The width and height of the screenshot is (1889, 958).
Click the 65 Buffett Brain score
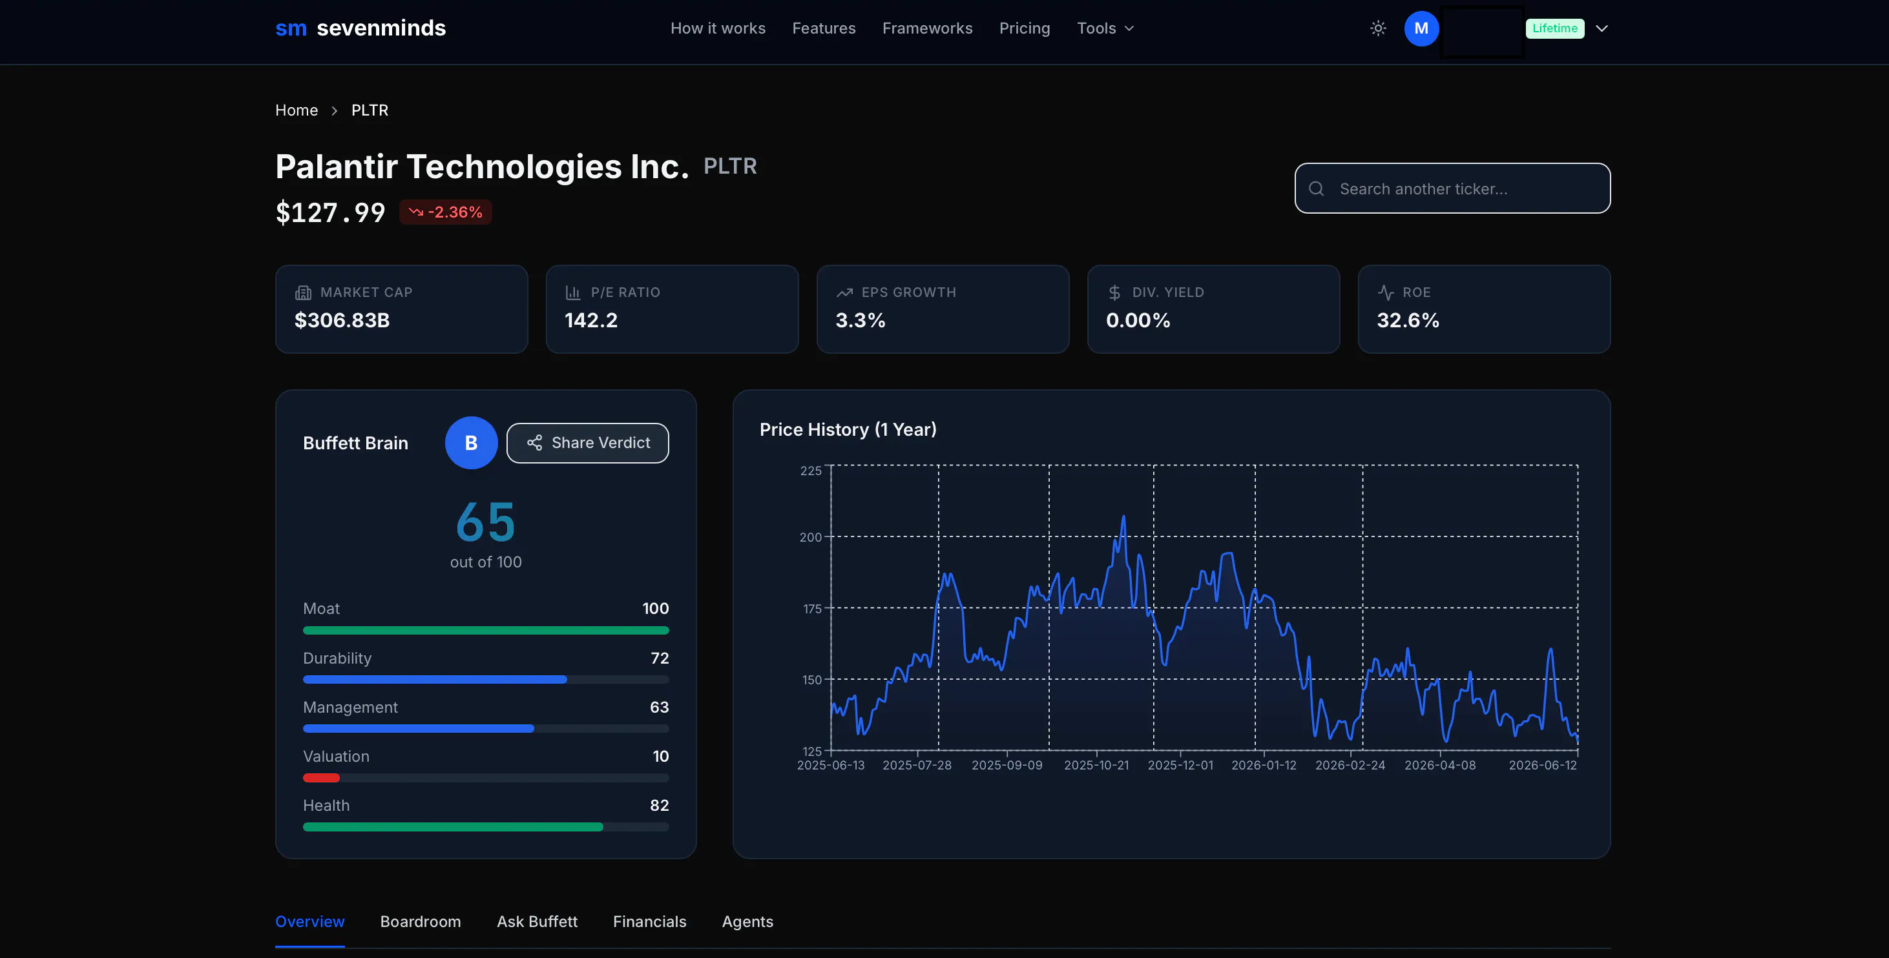click(x=485, y=523)
